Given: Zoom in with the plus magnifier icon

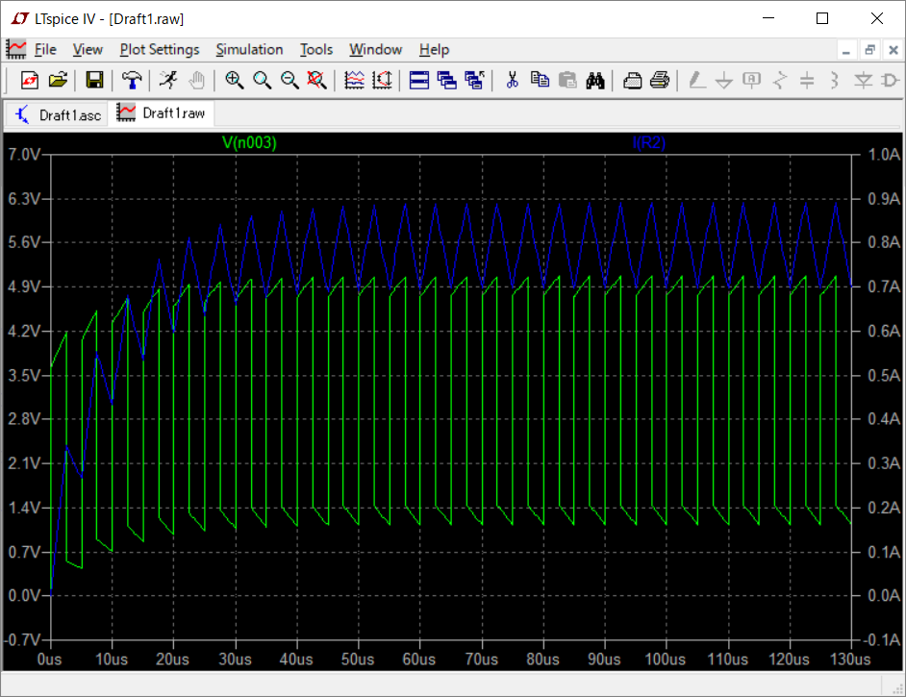Looking at the screenshot, I should pos(234,80).
